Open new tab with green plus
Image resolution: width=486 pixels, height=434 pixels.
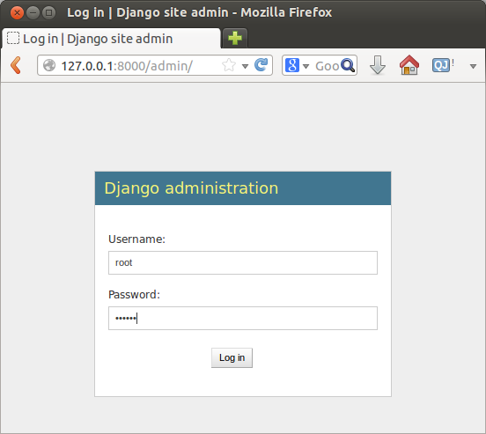[235, 38]
